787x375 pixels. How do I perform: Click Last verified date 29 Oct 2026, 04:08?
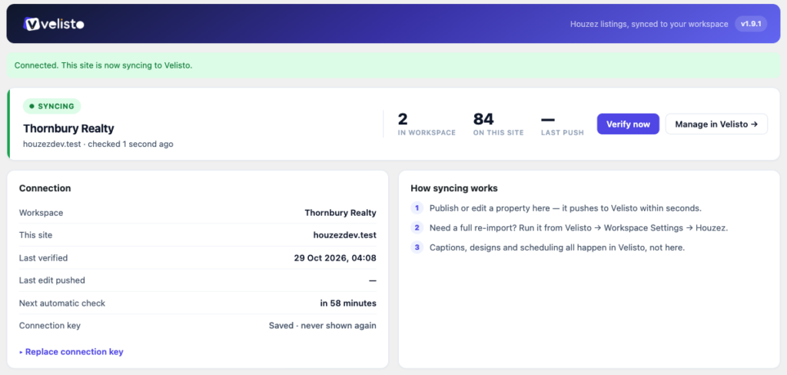coord(335,258)
